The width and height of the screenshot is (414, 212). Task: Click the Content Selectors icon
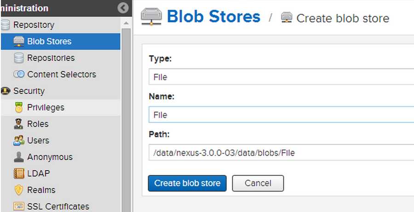(x=19, y=74)
